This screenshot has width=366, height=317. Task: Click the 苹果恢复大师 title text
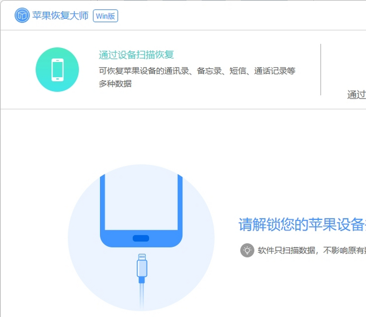pyautogui.click(x=60, y=16)
